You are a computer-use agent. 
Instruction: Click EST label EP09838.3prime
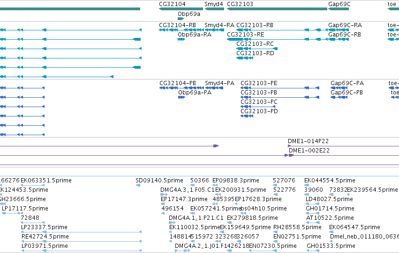(236, 181)
